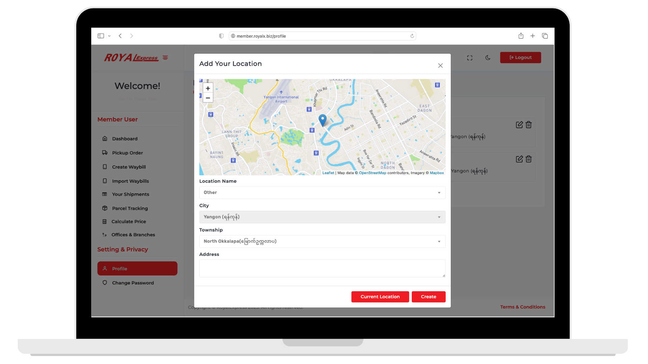The height and width of the screenshot is (364, 648).
Task: Click the Yangon International Airport label
Action: 281,99
